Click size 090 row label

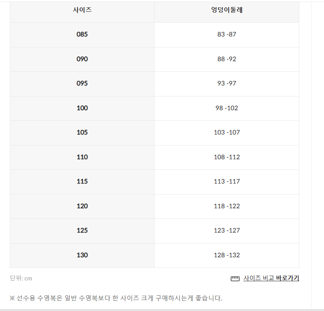82,59
